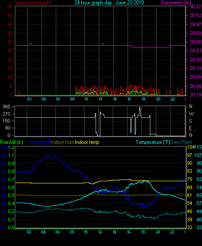Click blue humidity value 50
This screenshot has width=202, height=246.
(x=3, y=188)
